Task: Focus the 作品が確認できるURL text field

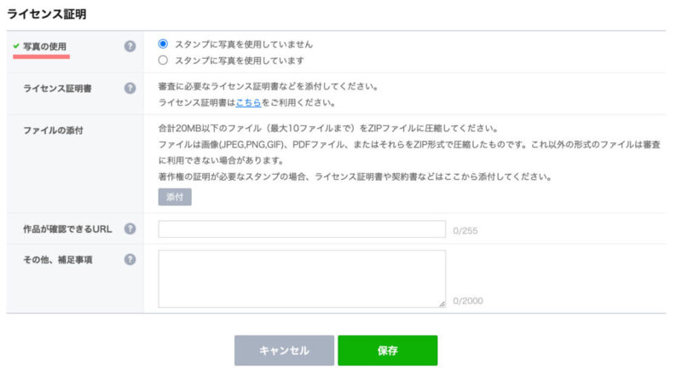Action: click(302, 229)
